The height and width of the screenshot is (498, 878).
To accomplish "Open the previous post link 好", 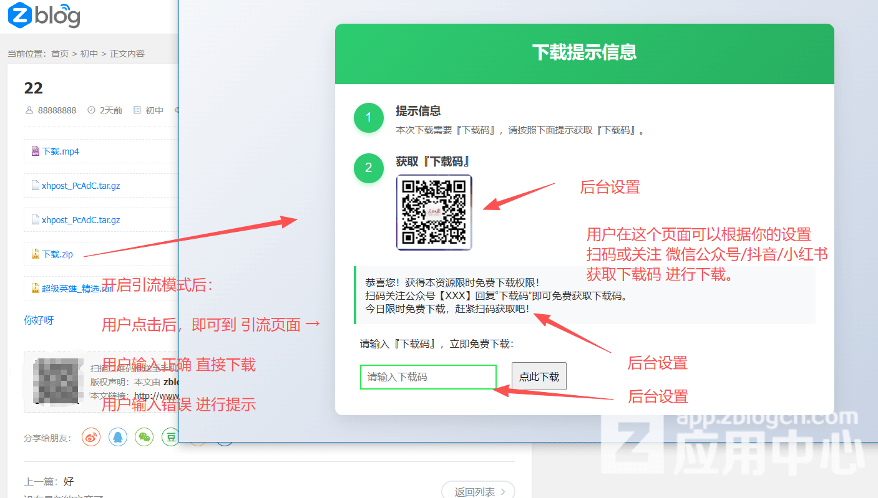I will click(x=69, y=482).
